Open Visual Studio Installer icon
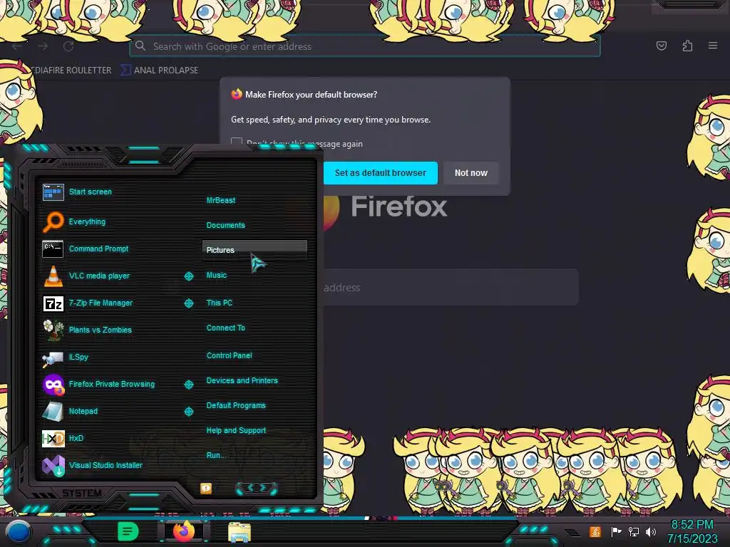The width and height of the screenshot is (730, 547). pyautogui.click(x=53, y=466)
